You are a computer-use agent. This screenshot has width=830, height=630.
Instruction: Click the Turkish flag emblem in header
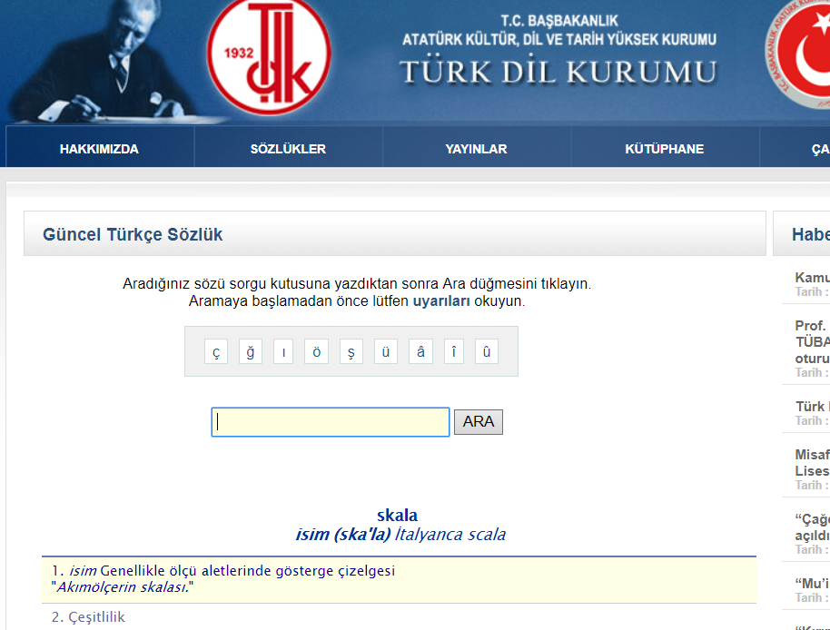point(797,53)
